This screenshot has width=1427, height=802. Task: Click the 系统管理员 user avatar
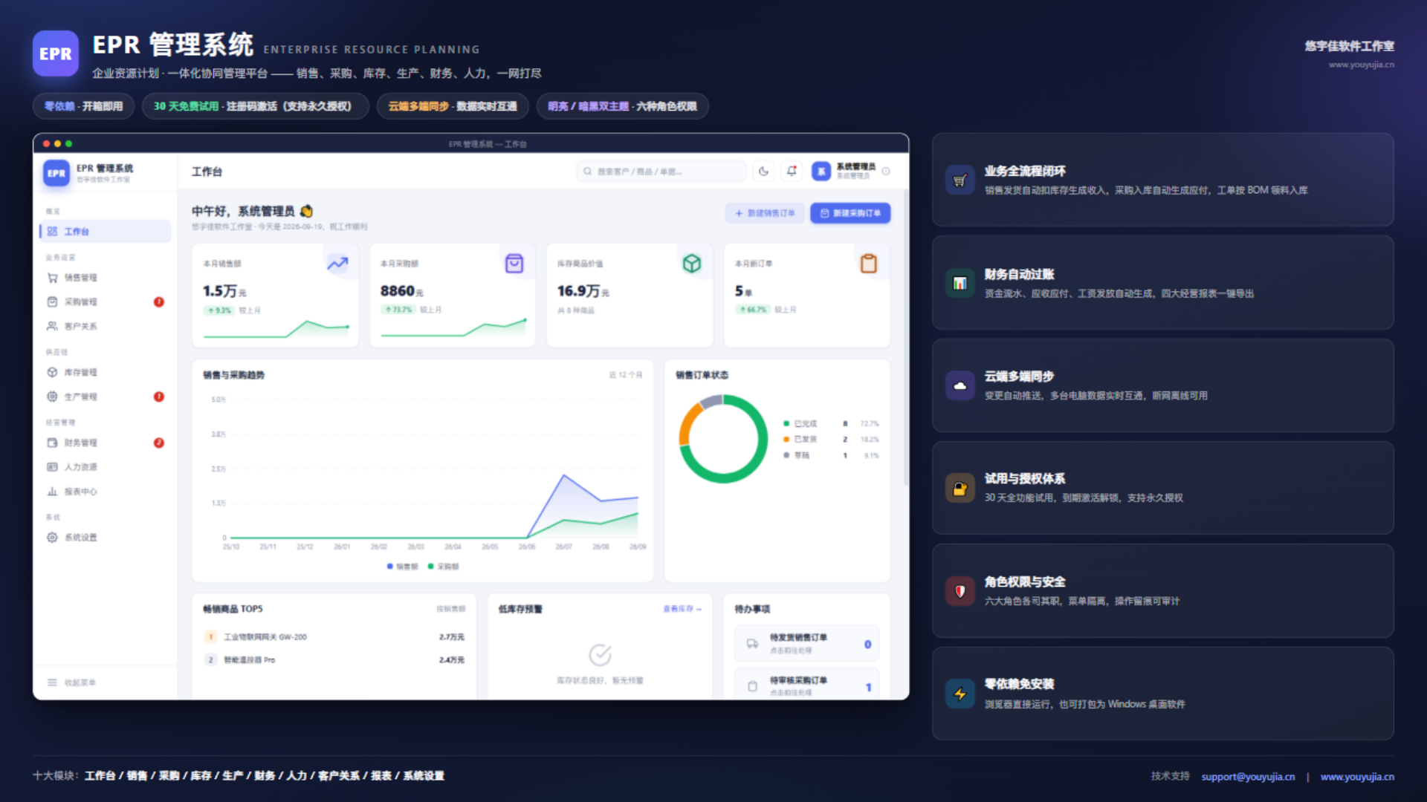click(x=821, y=172)
